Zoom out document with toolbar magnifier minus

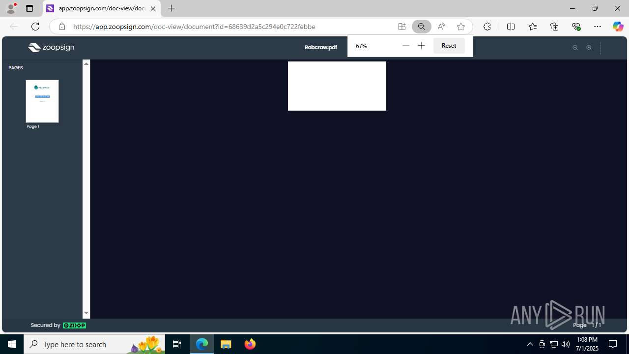[575, 48]
